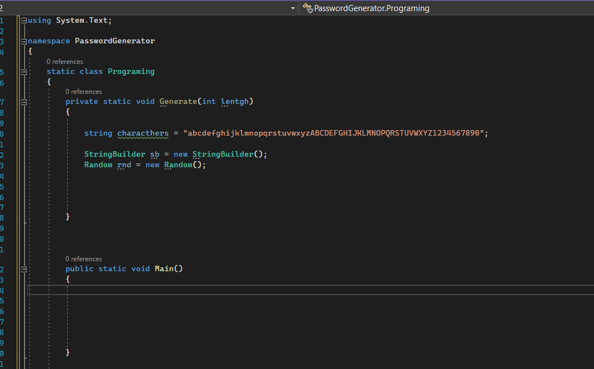Click the private keyword of Generate
The height and width of the screenshot is (369, 594).
tap(82, 102)
